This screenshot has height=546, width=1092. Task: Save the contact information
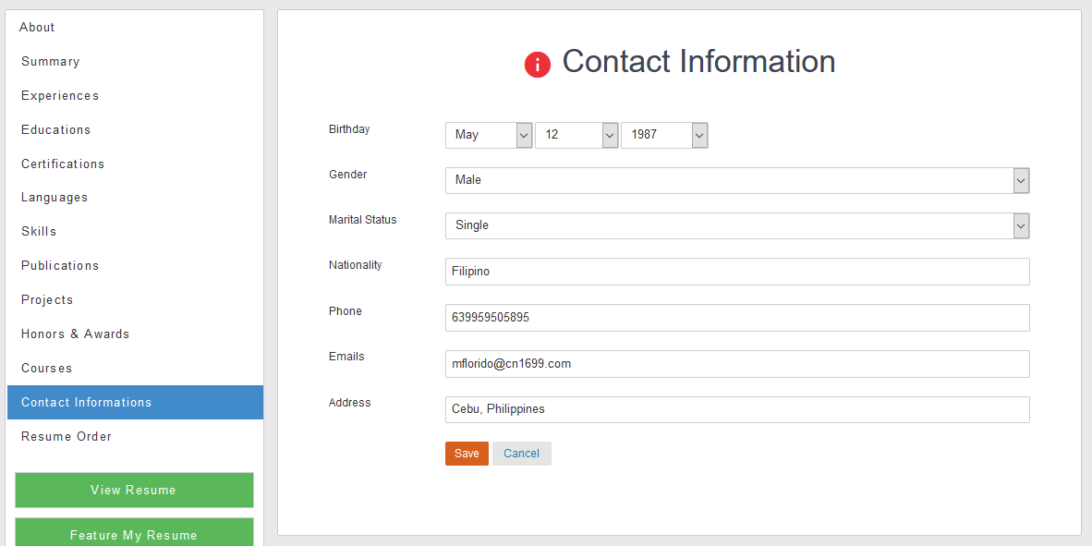[x=467, y=454]
